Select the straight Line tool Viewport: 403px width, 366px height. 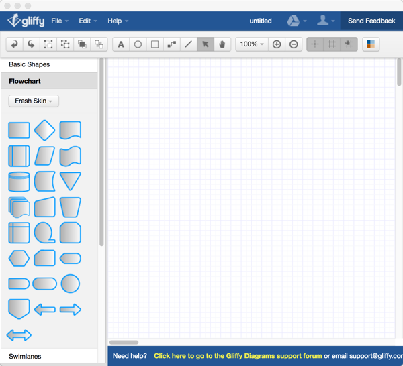coord(189,44)
